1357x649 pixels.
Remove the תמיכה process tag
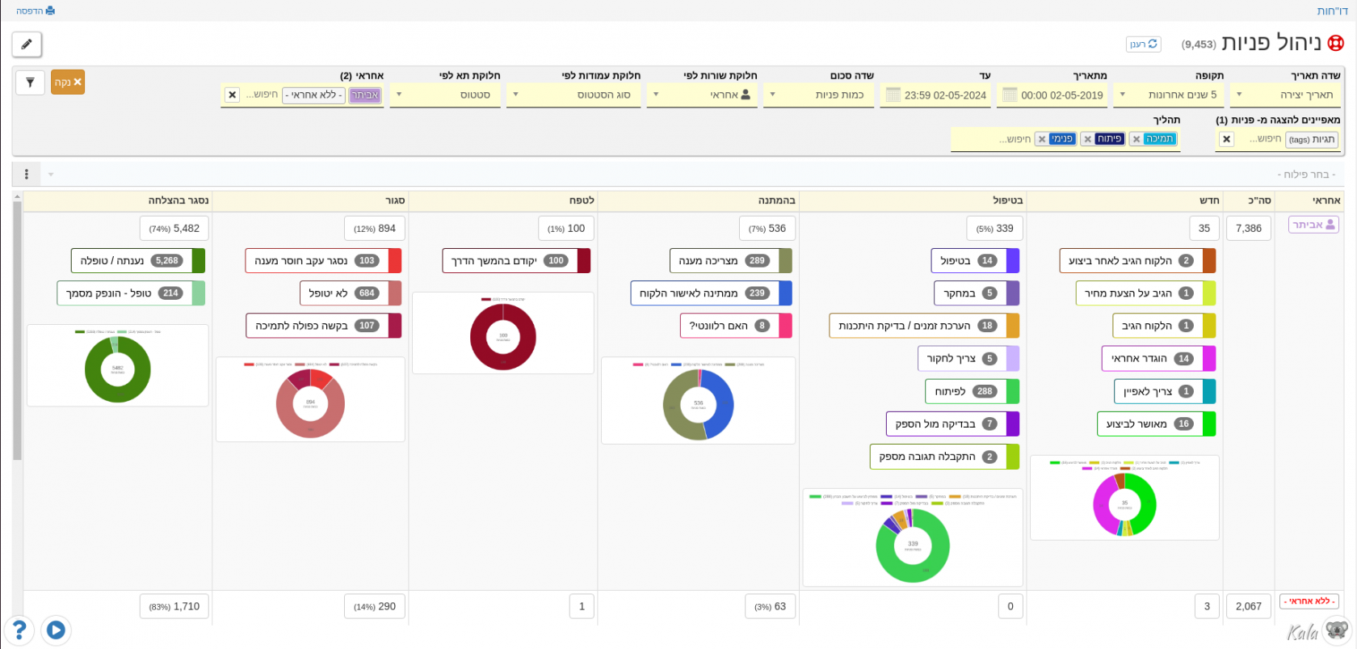(1136, 139)
